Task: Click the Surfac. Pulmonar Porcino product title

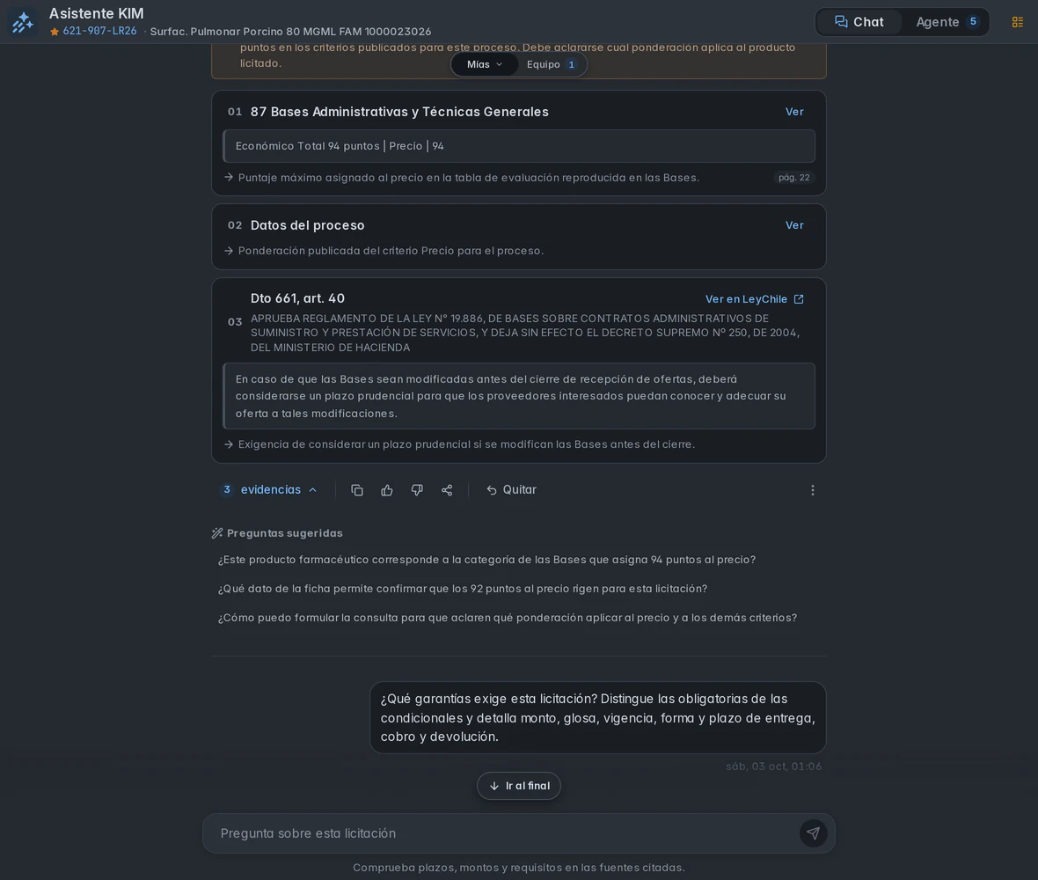Action: 290,32
